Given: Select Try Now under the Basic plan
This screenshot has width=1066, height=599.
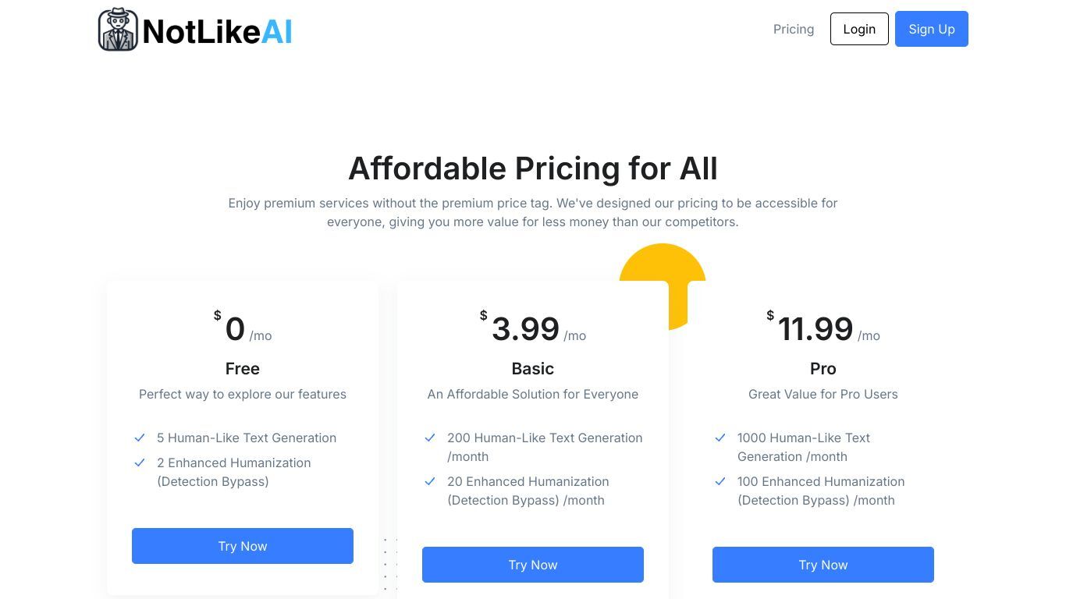Looking at the screenshot, I should tap(533, 565).
